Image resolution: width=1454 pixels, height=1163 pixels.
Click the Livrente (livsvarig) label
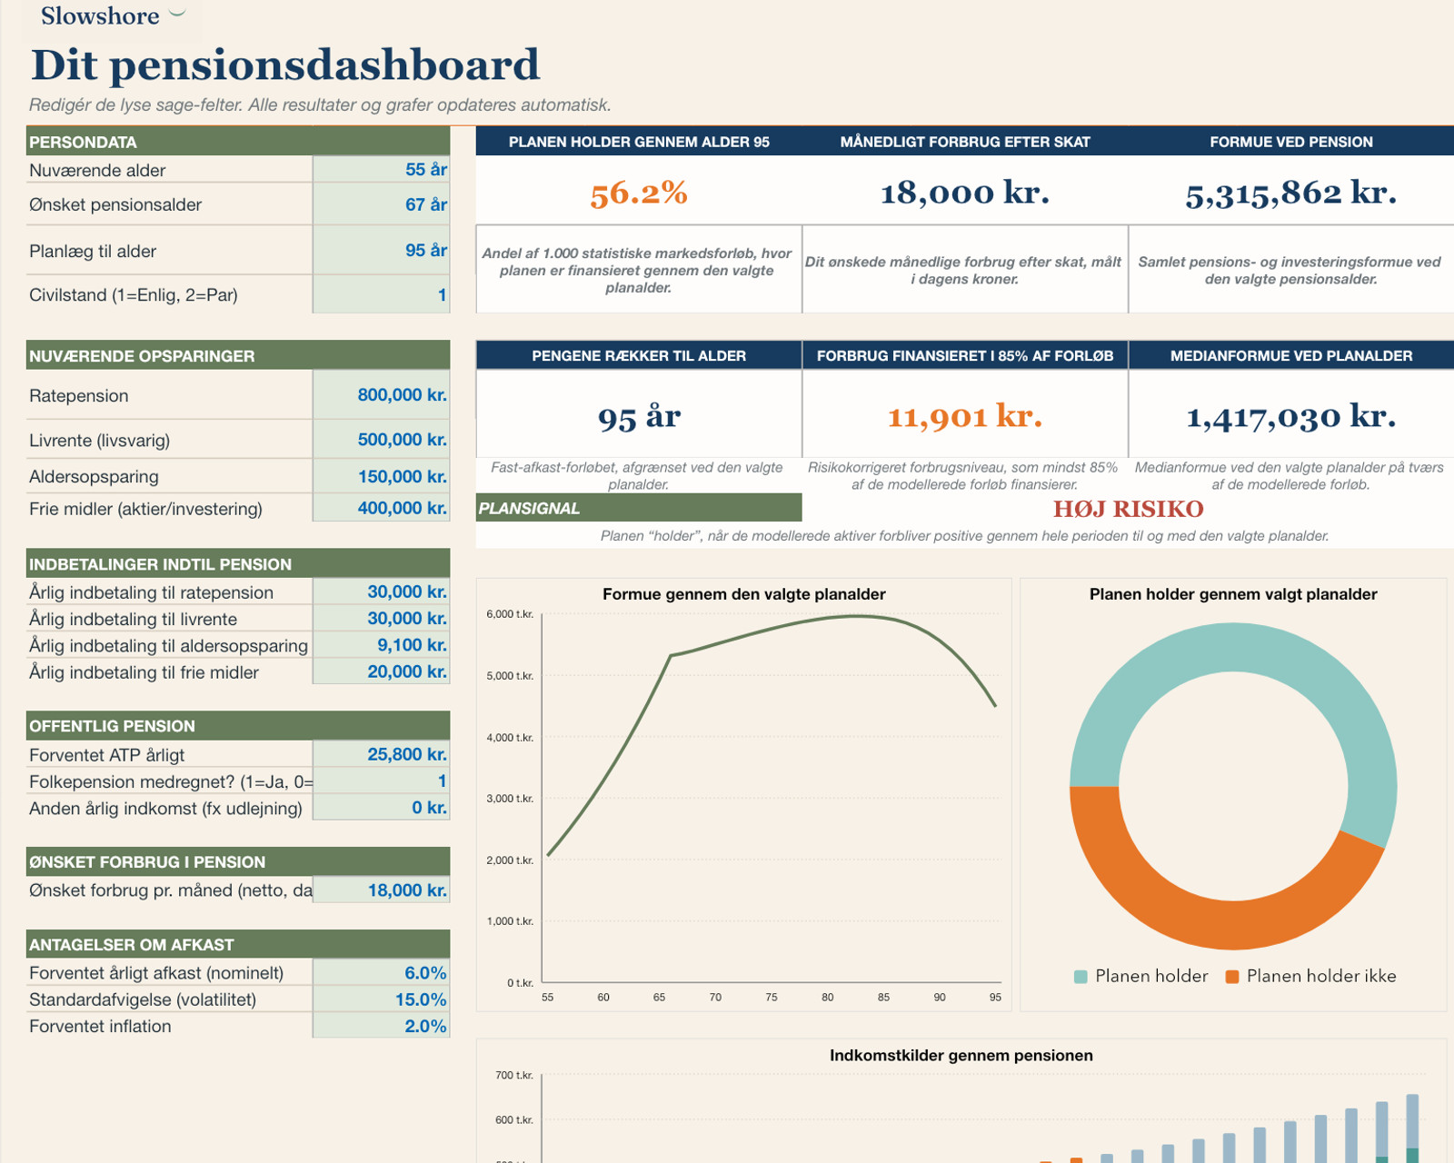click(x=99, y=441)
